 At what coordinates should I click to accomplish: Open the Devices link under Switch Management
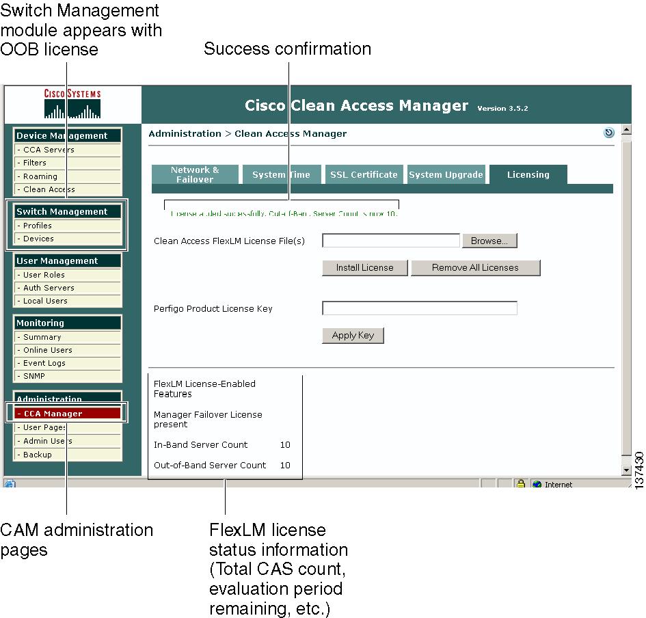[68, 239]
